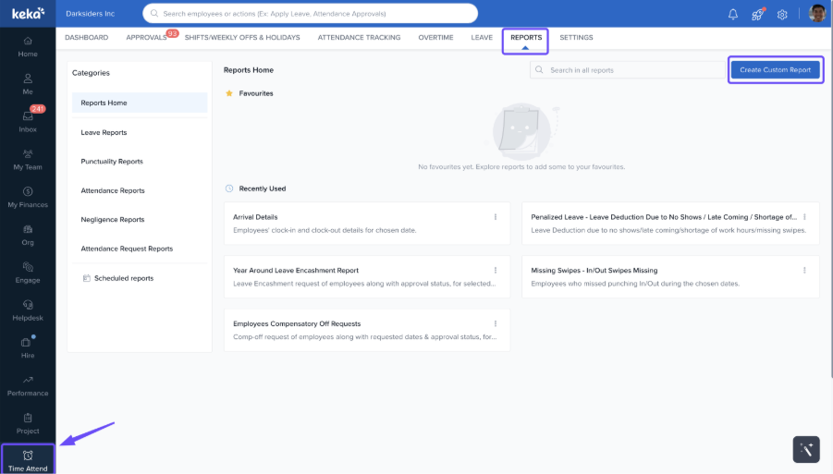Select Punctuality Reports category

coord(112,162)
